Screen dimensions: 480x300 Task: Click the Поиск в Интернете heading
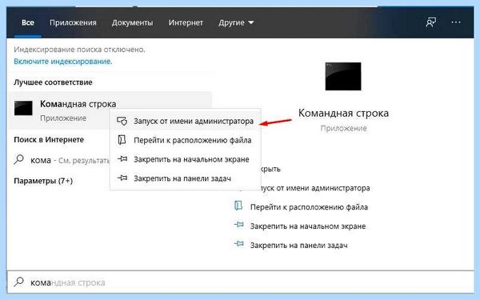pos(49,139)
